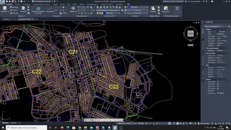
Task: Open the Анализ ribbon tab
Action: 62,4
